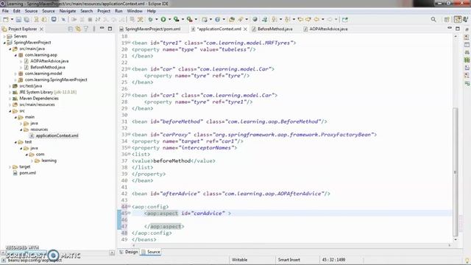The image size is (471, 265).
Task: Click the Save All toolbar icon
Action: pos(26,20)
